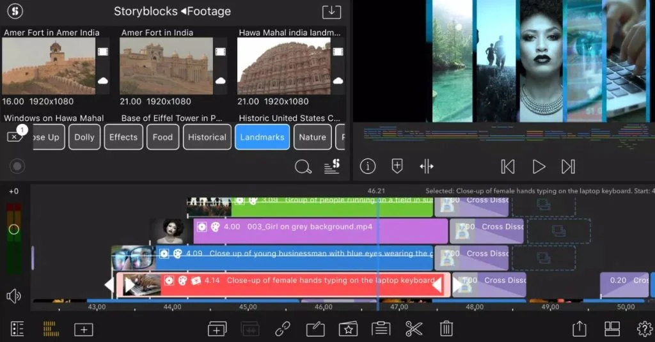This screenshot has height=342, width=655.
Task: Delete the selected clip with trash icon
Action: click(x=446, y=329)
